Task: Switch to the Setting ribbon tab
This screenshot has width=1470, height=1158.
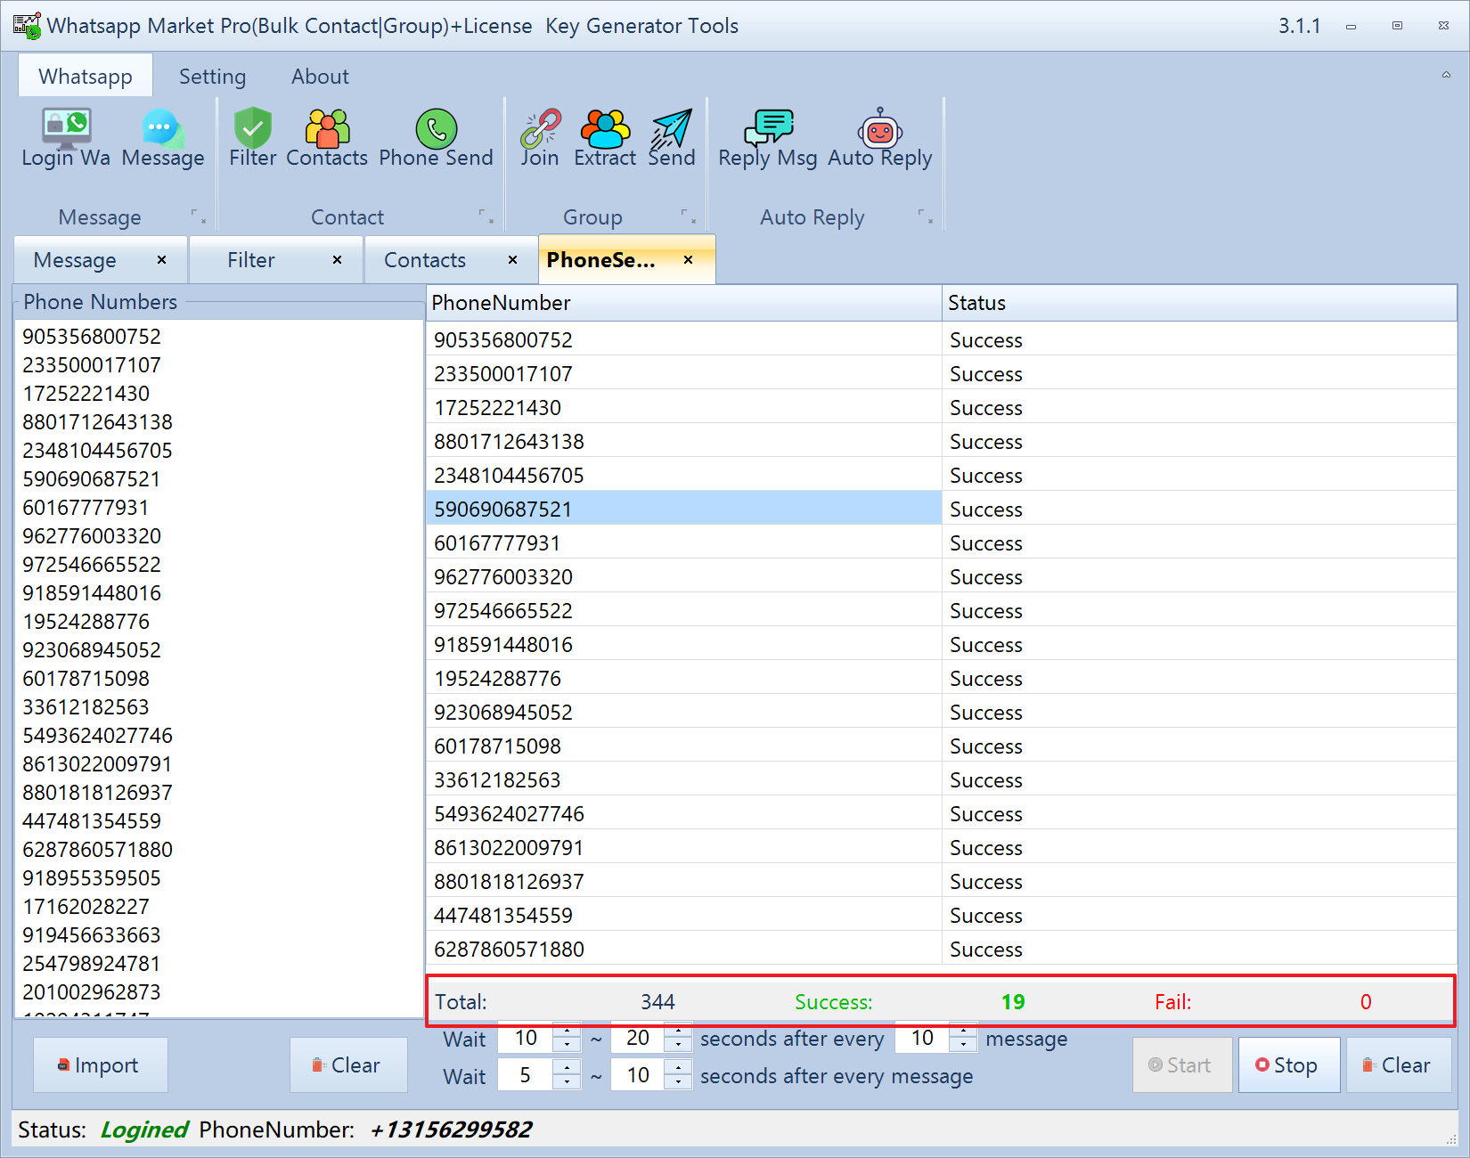Action: 212,77
